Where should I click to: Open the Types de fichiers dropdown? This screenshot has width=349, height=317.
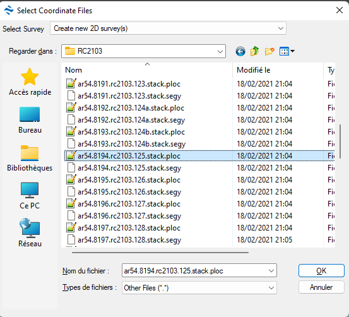[x=199, y=288]
